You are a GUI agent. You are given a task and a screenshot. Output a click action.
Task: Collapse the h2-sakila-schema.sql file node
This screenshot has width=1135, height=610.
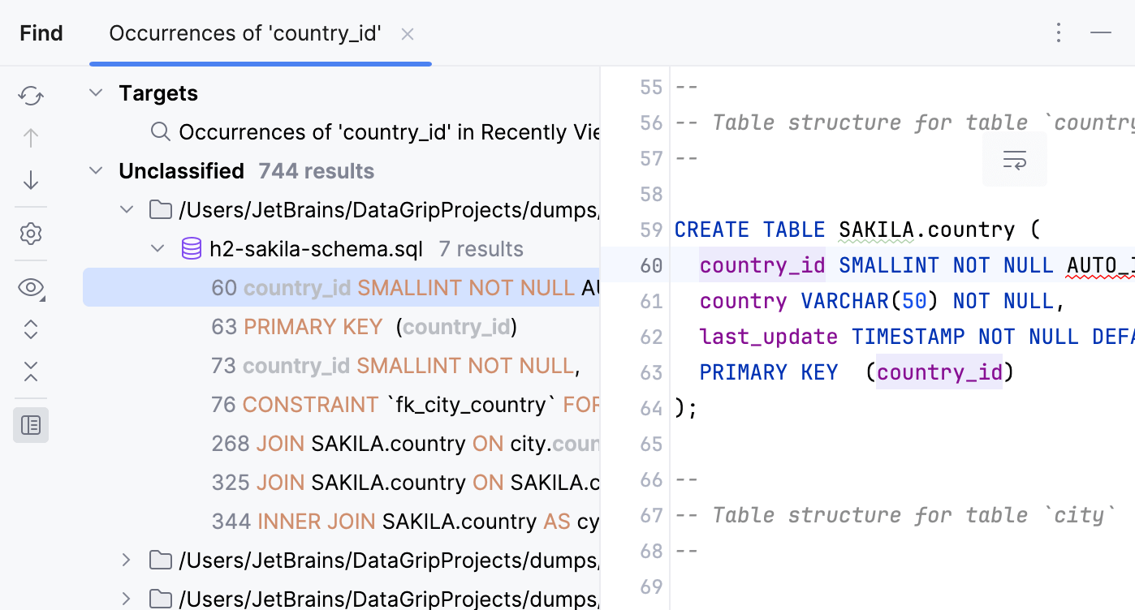pos(158,249)
